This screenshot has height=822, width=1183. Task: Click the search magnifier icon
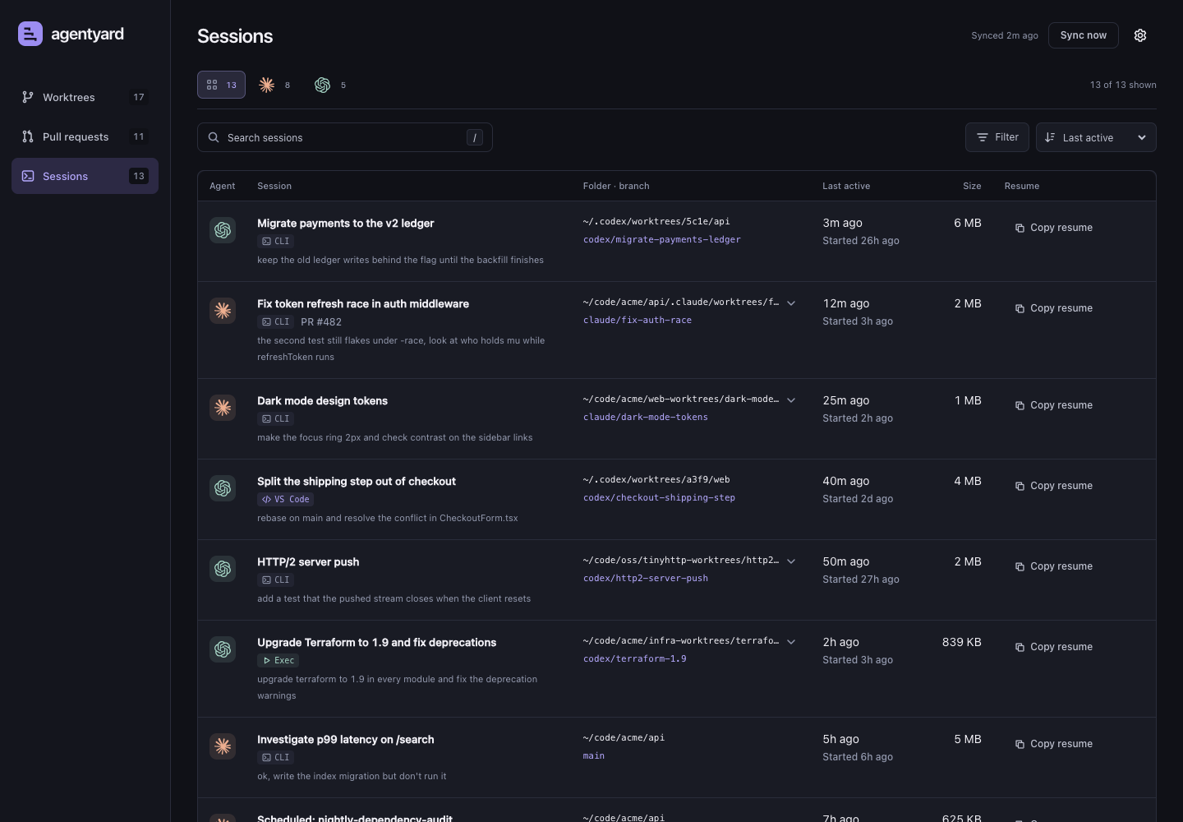coord(214,137)
